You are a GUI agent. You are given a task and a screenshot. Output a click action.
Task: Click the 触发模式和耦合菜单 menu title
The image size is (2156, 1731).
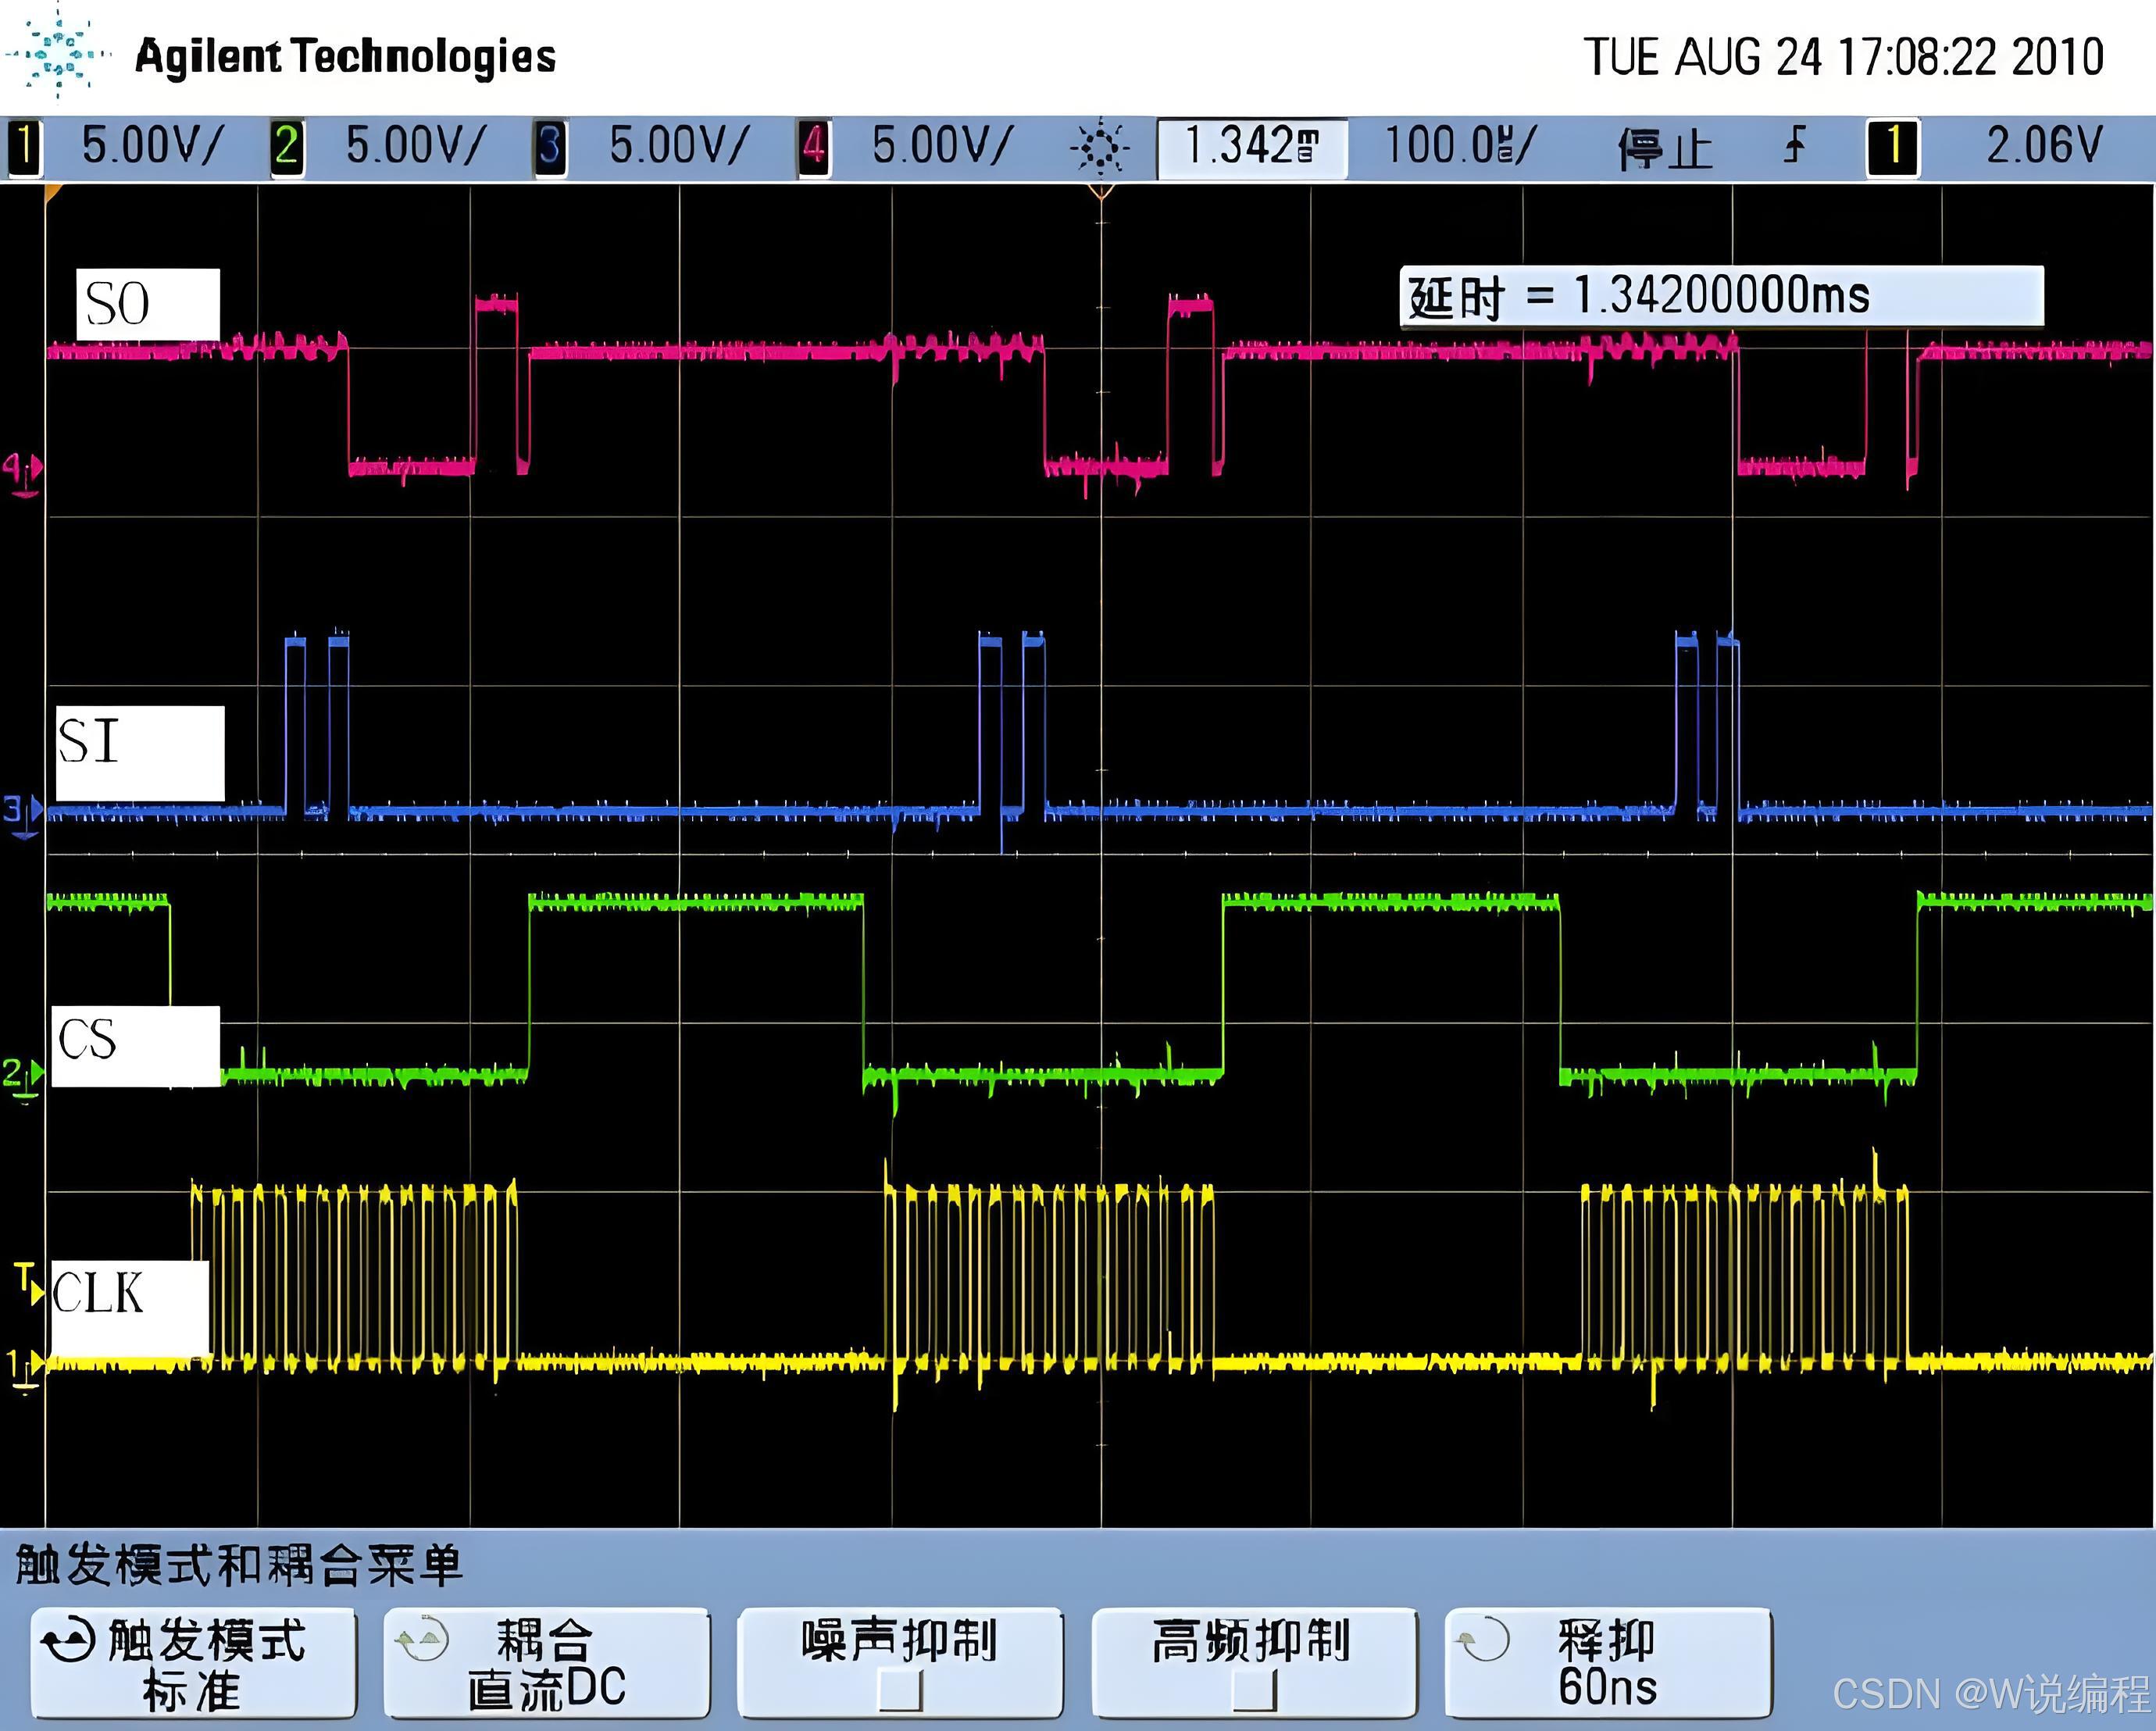pos(238,1565)
